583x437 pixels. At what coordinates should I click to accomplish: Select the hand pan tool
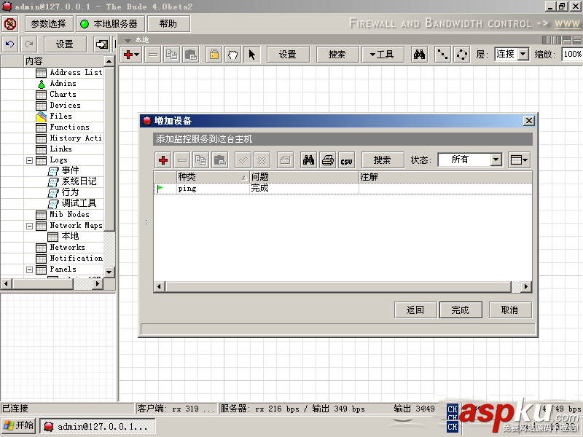click(232, 55)
